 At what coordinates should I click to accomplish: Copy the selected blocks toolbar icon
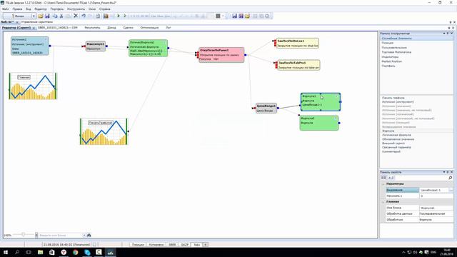55,16
